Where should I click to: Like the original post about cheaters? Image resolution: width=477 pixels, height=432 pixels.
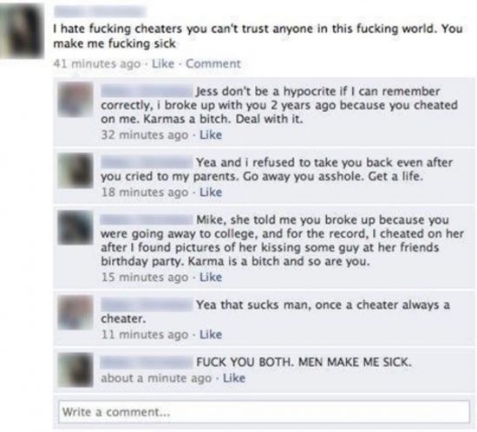click(x=163, y=64)
